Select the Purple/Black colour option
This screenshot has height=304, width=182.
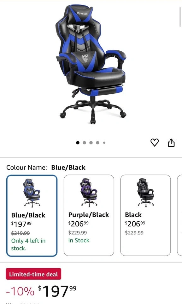pyautogui.click(x=89, y=215)
